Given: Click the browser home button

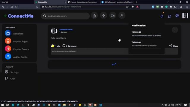Looking at the screenshot, I should (x=16, y=7).
